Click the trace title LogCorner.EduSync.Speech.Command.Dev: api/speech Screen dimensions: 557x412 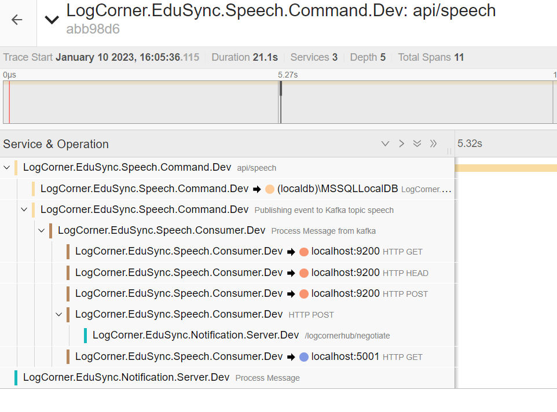[x=281, y=10]
